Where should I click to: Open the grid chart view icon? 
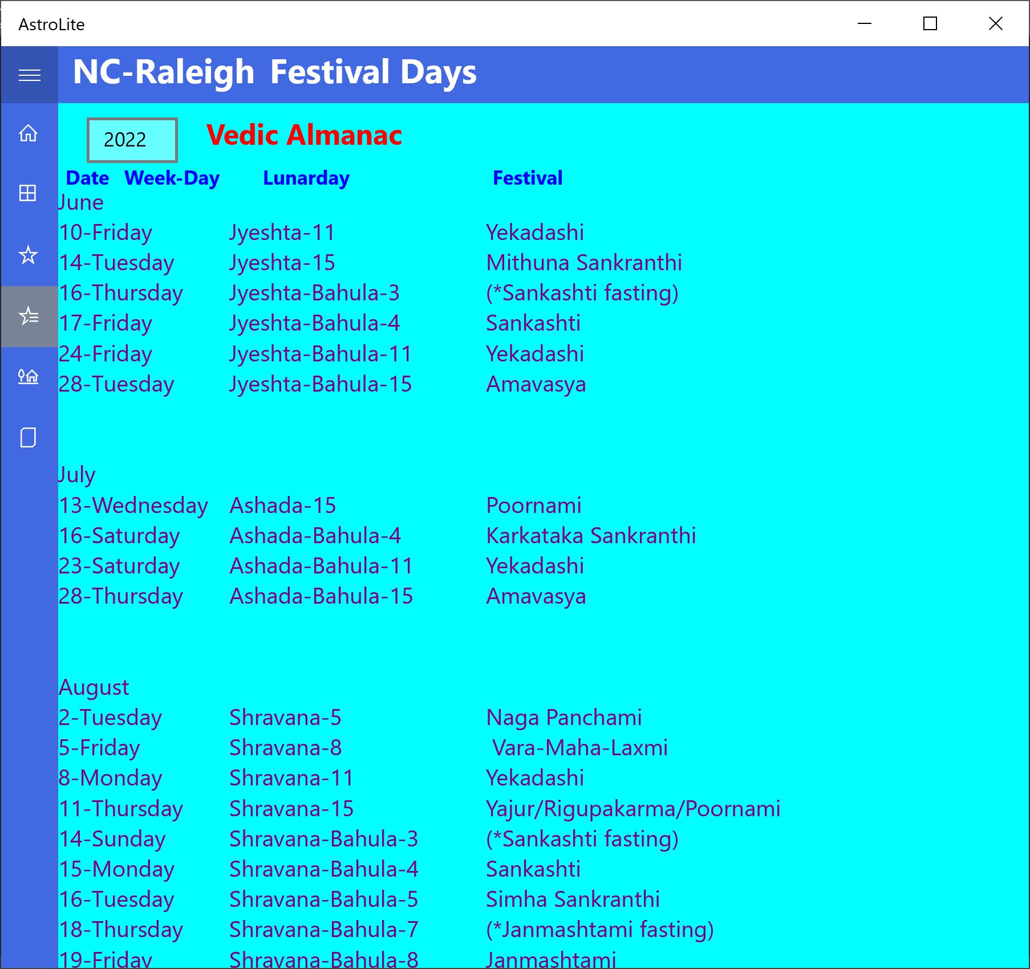tap(29, 193)
